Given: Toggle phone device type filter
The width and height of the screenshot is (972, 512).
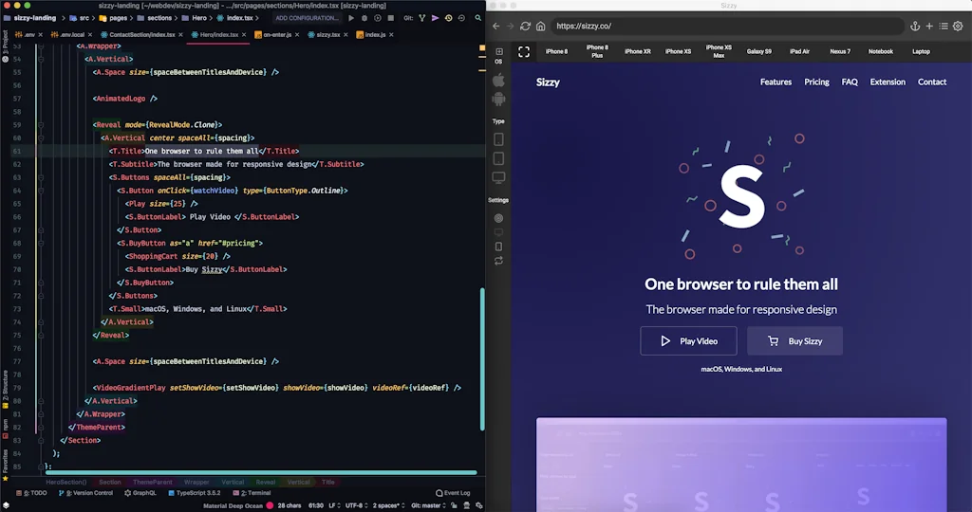Looking at the screenshot, I should coord(498,139).
